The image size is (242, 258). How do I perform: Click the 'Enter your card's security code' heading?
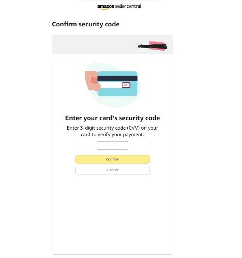pos(113,118)
